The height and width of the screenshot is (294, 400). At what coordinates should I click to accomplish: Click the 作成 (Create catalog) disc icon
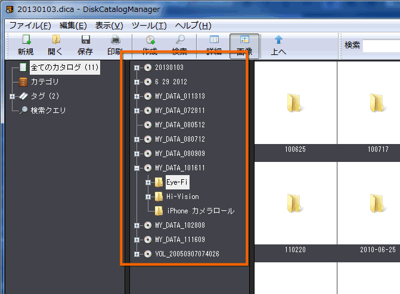pyautogui.click(x=150, y=39)
